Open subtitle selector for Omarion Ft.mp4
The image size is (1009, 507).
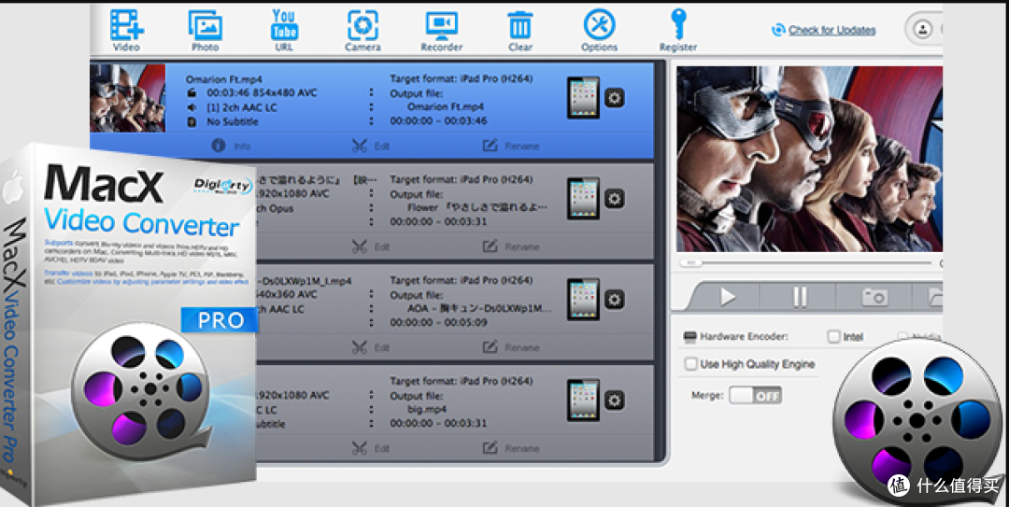point(371,121)
